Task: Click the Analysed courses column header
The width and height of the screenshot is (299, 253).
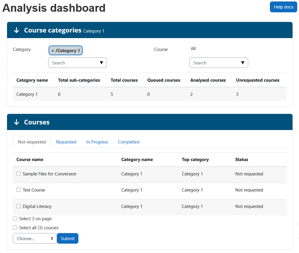Action: [208, 80]
